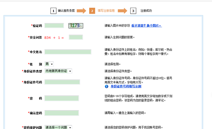The width and height of the screenshot is (212, 129).
Task: Click the blue info icon beside 身份证件号码填写示例
Action: pyautogui.click(x=107, y=86)
